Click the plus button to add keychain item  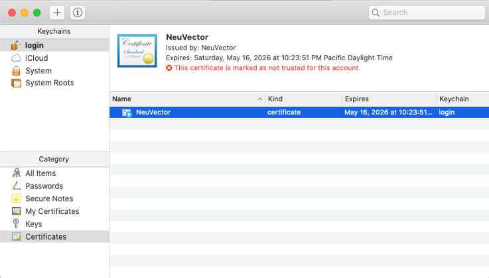tap(58, 13)
